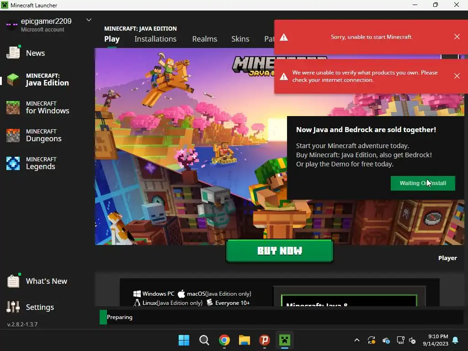The height and width of the screenshot is (351, 468).
Task: Open the Minecraft Dungeons icon
Action: 13,135
